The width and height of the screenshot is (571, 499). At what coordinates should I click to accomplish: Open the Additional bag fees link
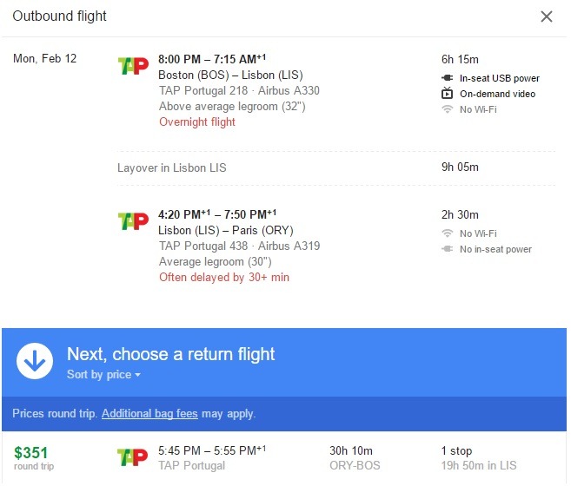pyautogui.click(x=149, y=414)
